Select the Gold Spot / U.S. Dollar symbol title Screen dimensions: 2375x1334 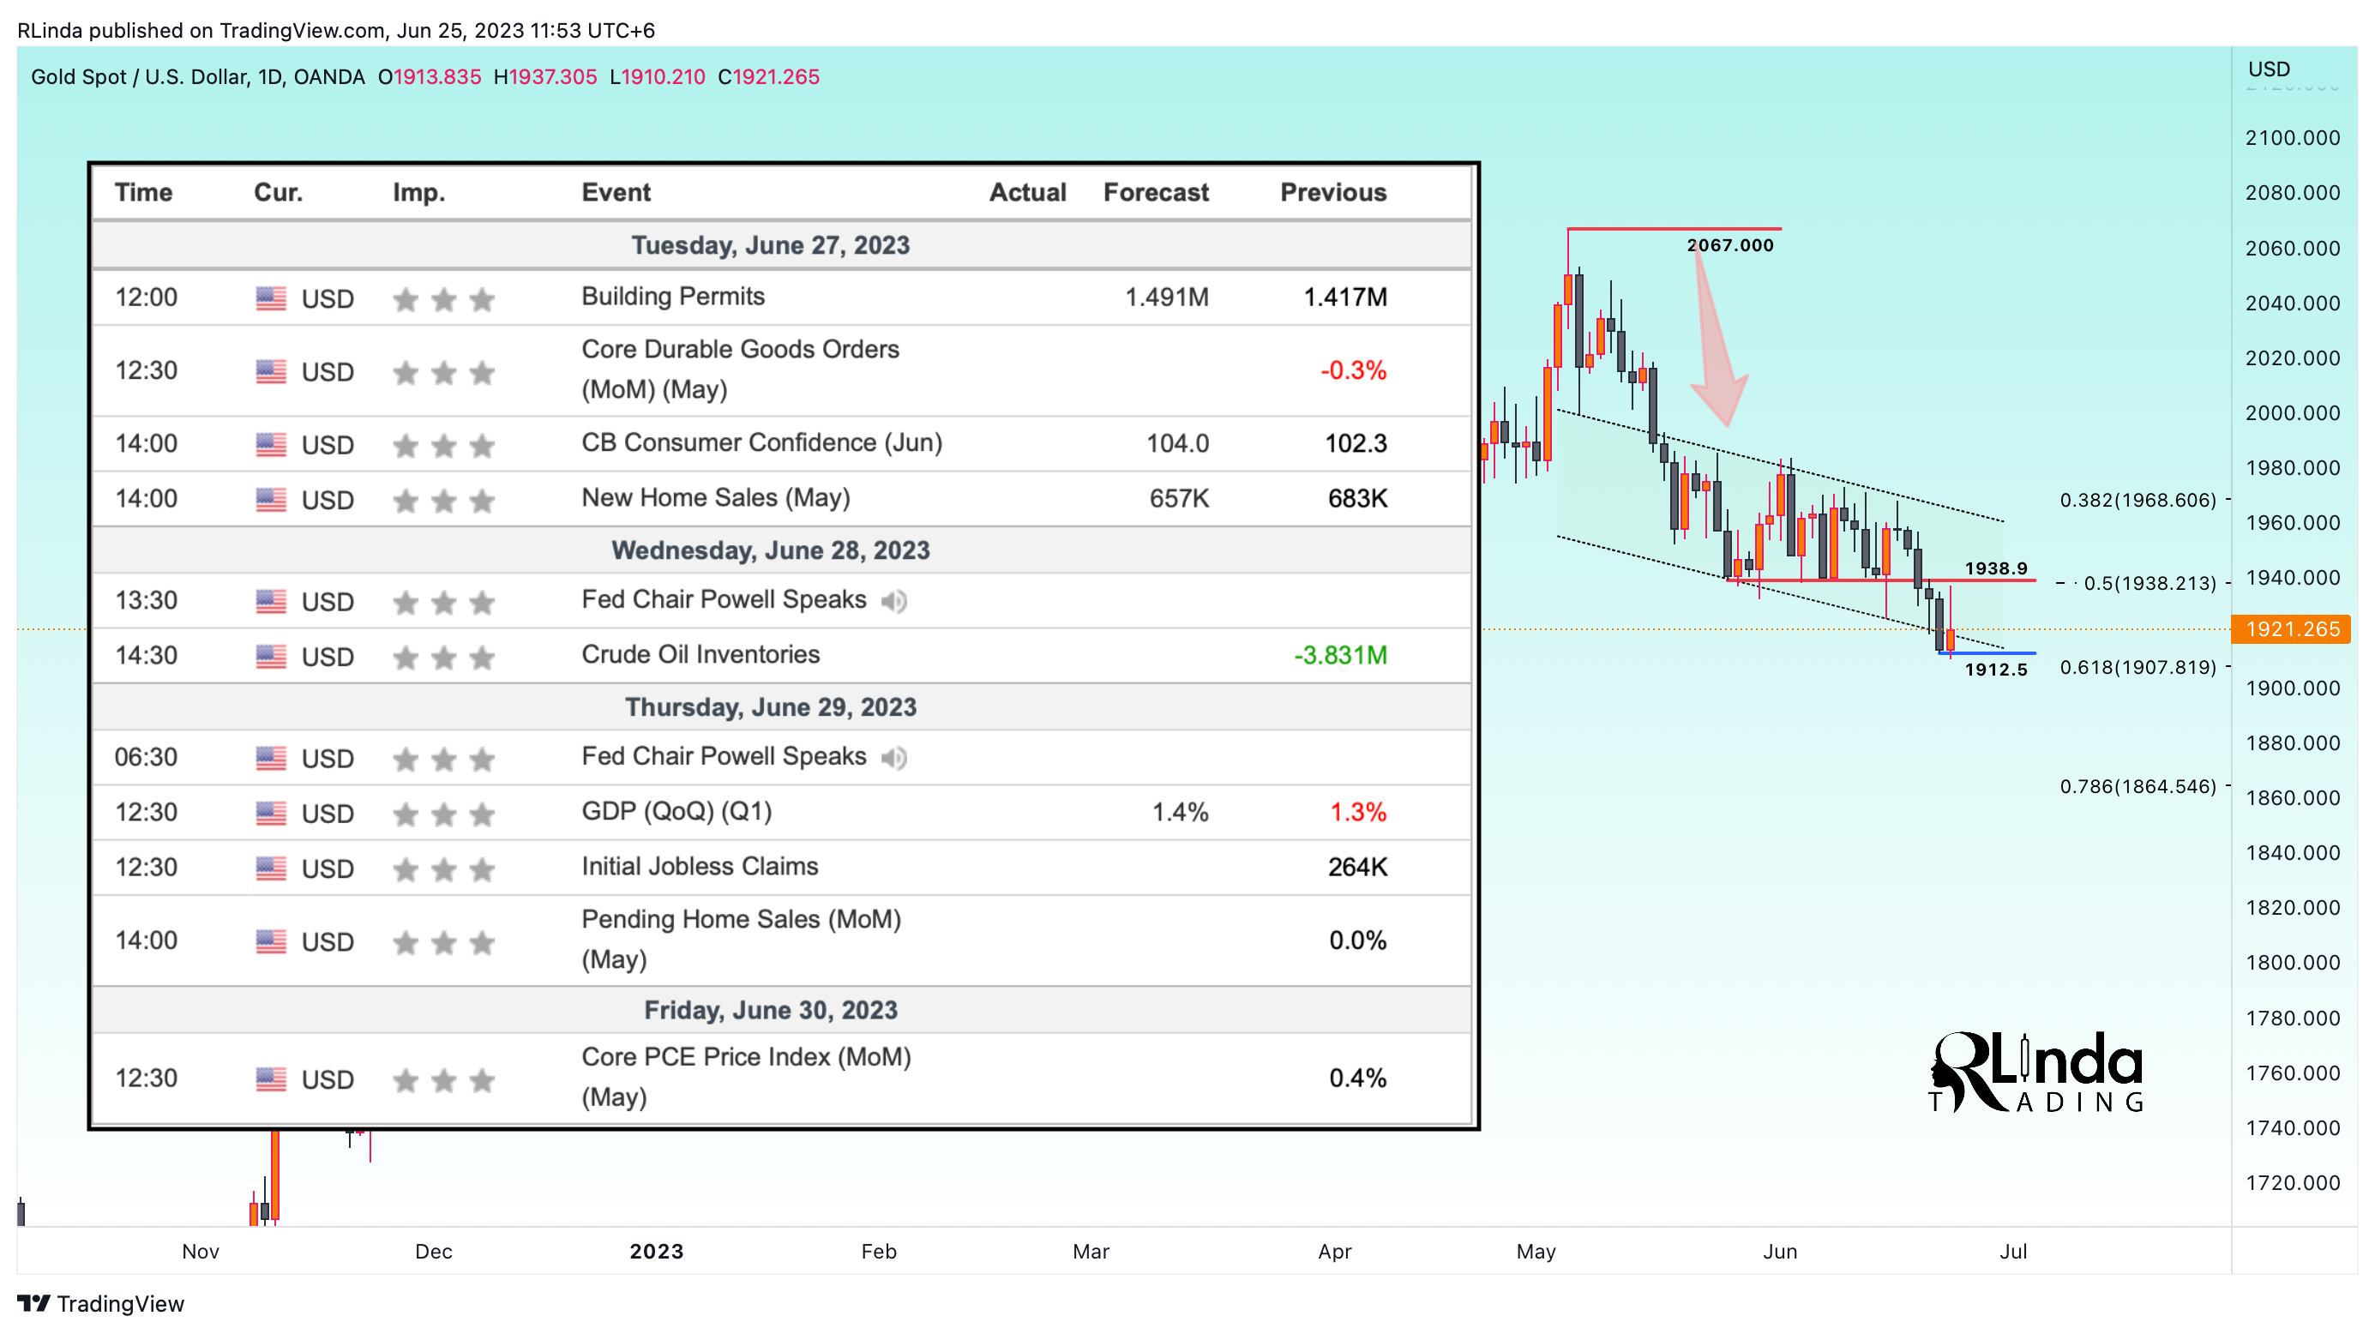tap(198, 76)
